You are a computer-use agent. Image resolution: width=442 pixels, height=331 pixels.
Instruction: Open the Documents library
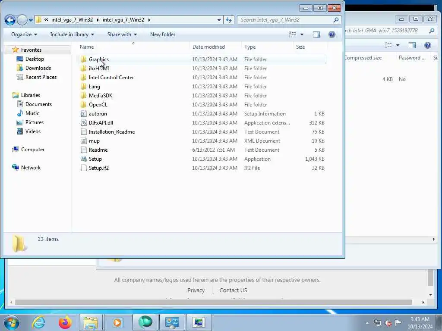[x=38, y=104]
